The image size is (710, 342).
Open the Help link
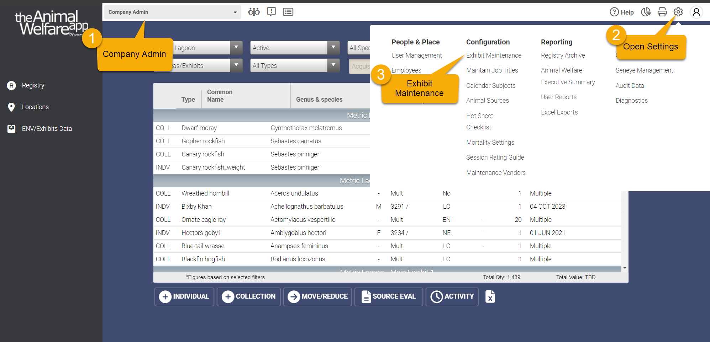point(622,12)
